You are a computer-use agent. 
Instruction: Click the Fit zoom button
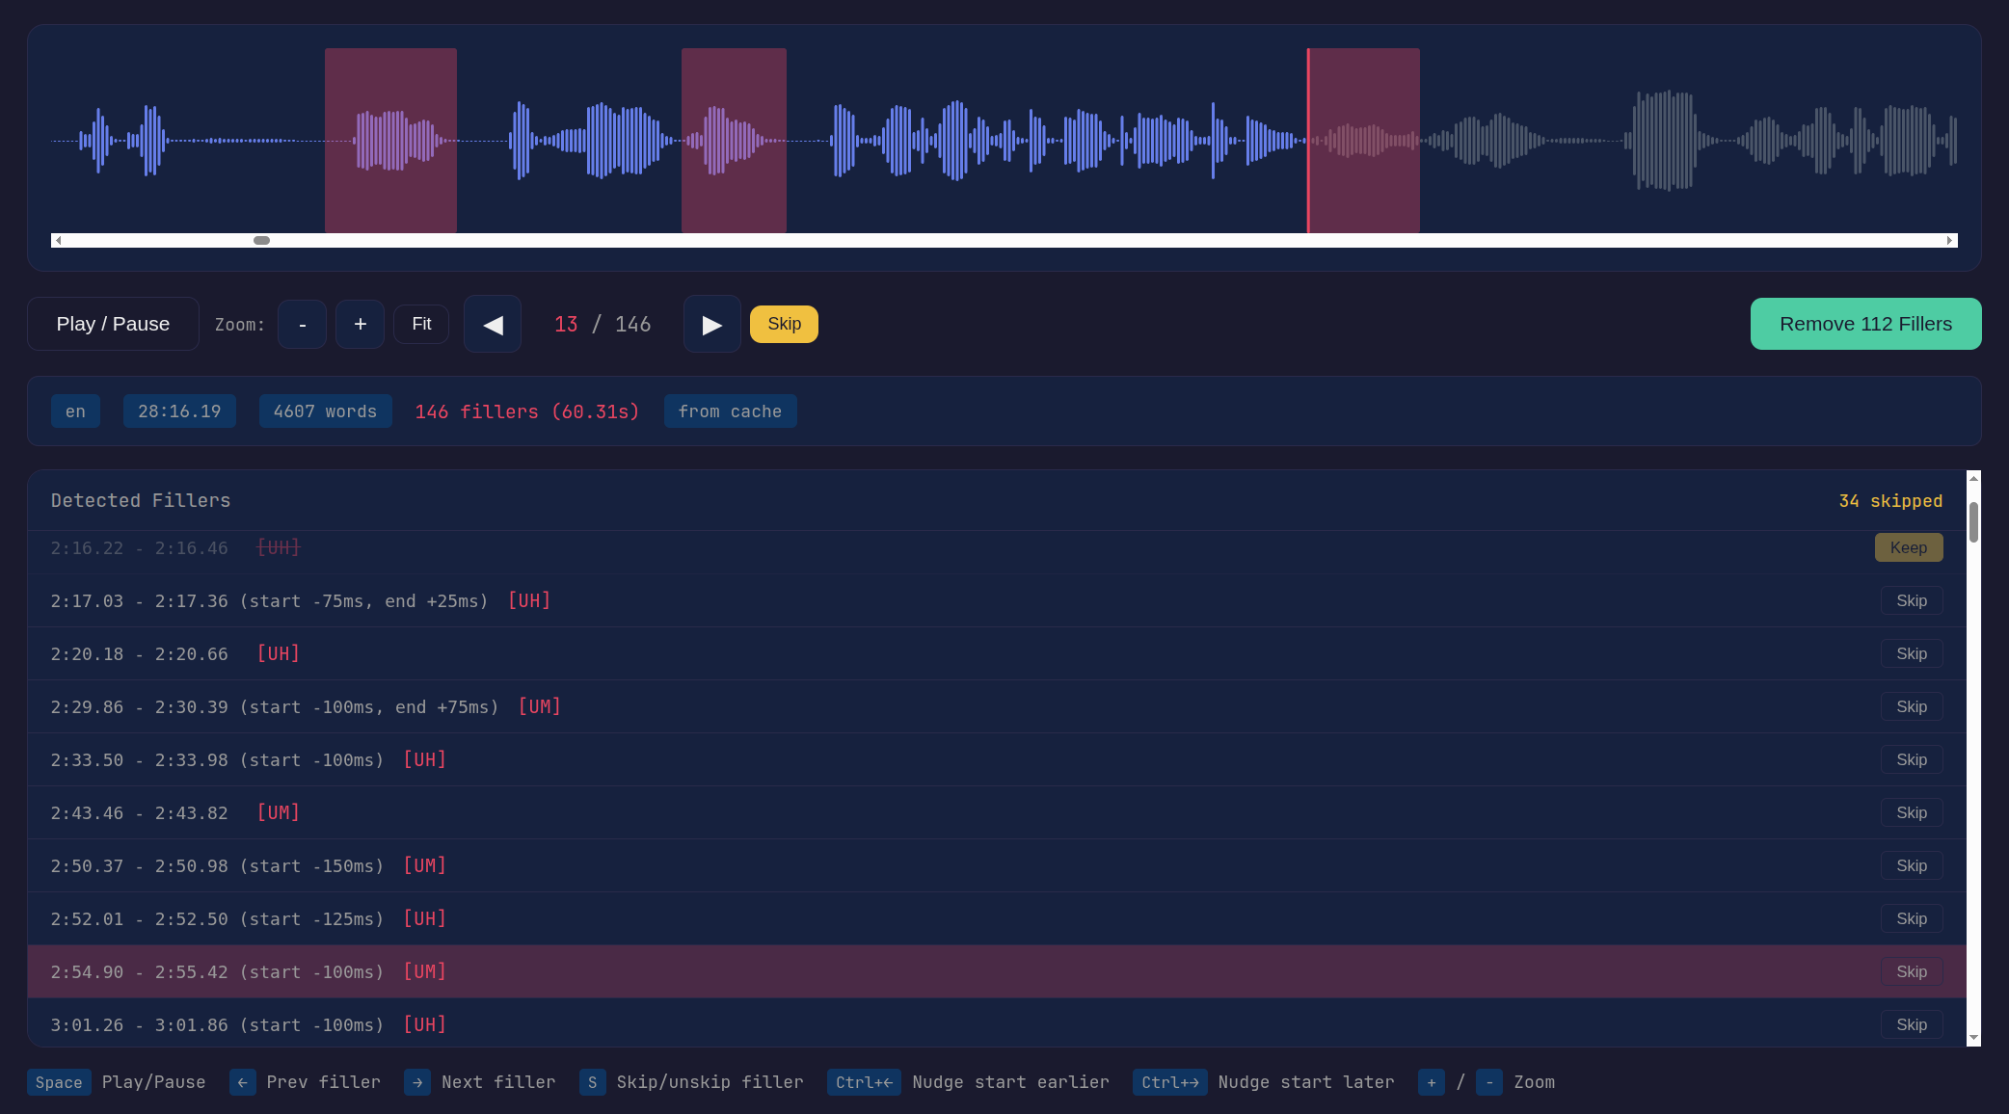click(x=421, y=324)
